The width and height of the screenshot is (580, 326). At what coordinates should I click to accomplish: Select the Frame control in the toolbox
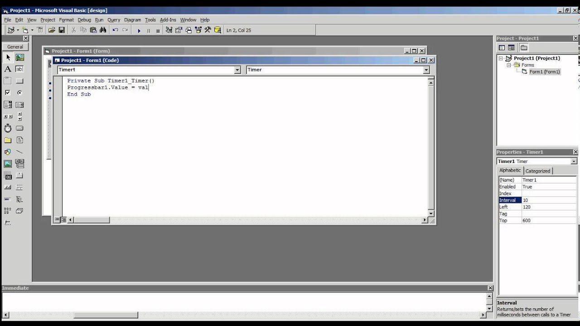pyautogui.click(x=8, y=81)
